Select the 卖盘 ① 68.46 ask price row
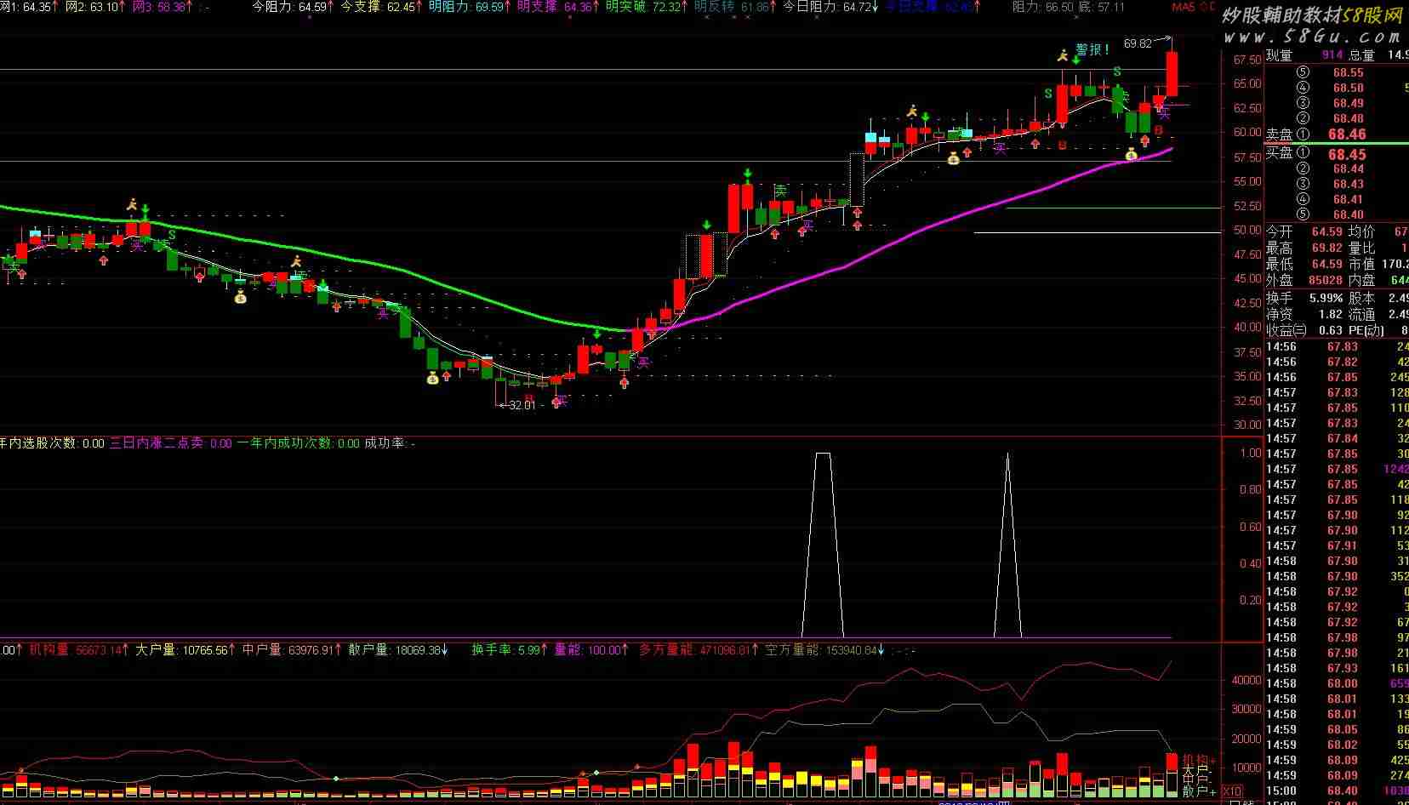Viewport: 1409px width, 805px height. click(1327, 134)
